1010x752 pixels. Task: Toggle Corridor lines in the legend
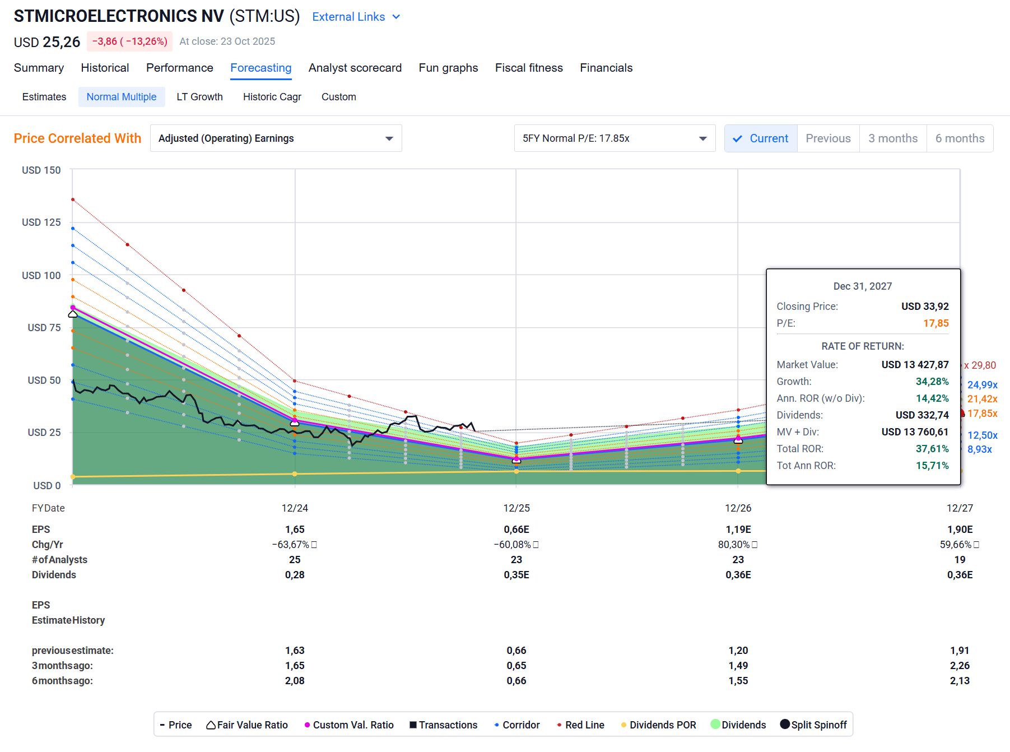pyautogui.click(x=517, y=725)
